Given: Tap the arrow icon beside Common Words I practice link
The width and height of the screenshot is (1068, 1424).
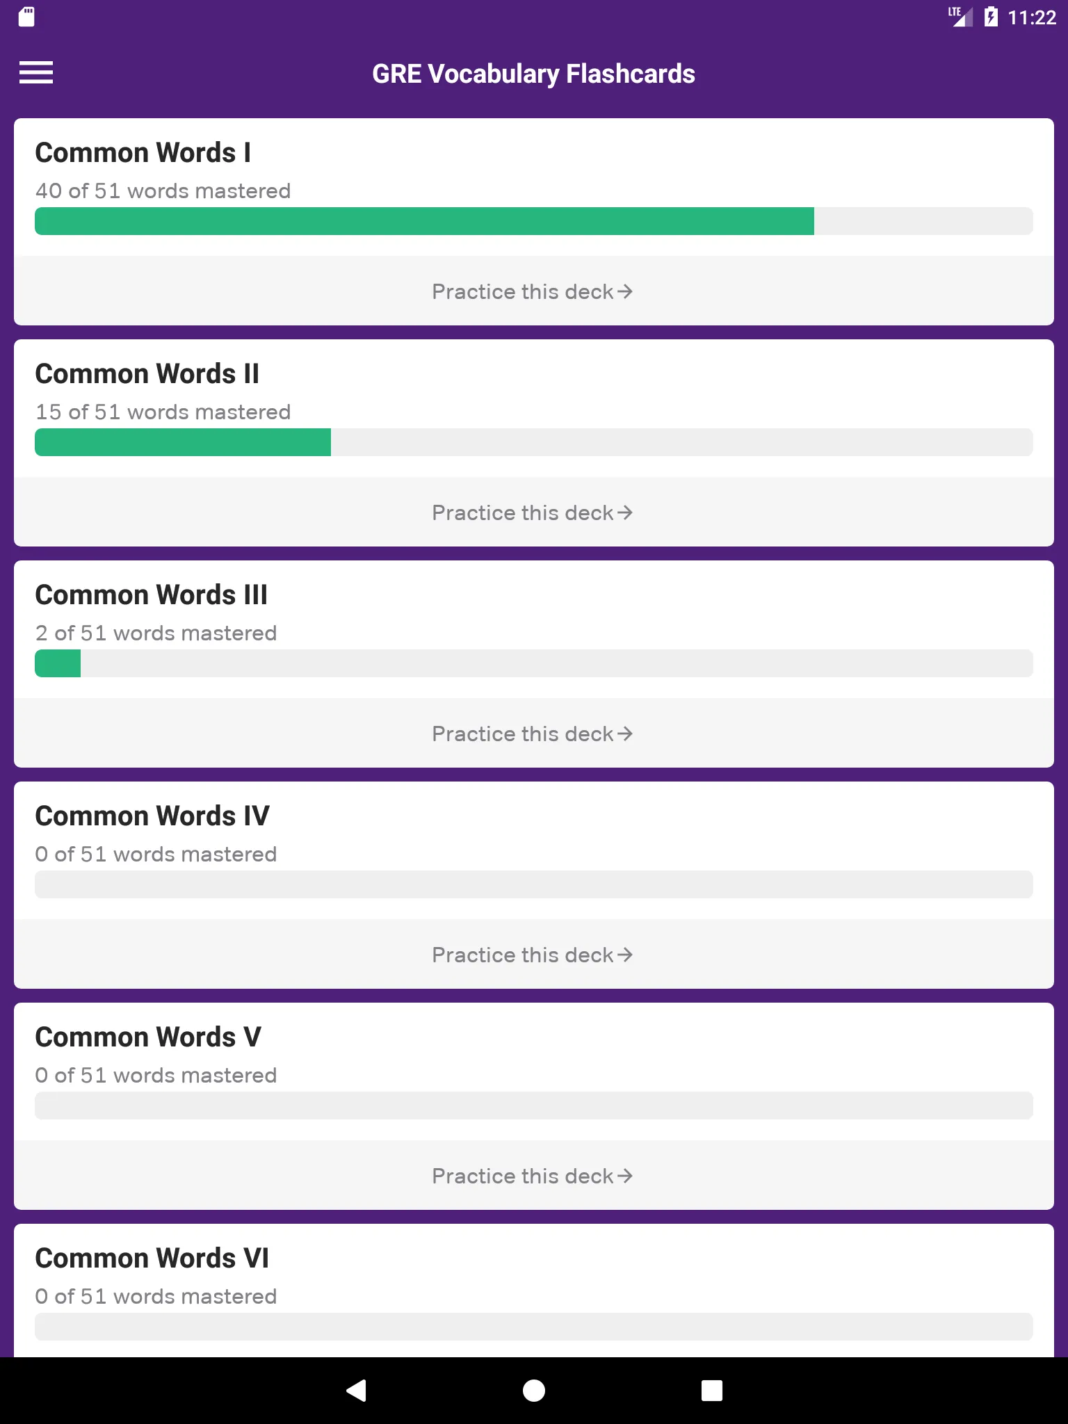Looking at the screenshot, I should point(625,291).
